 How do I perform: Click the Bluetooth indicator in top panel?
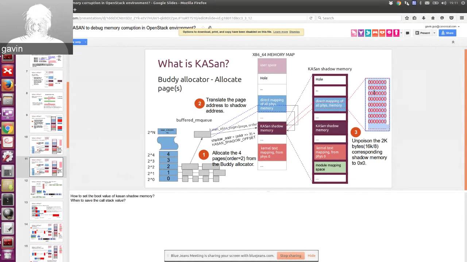[x=420, y=3]
